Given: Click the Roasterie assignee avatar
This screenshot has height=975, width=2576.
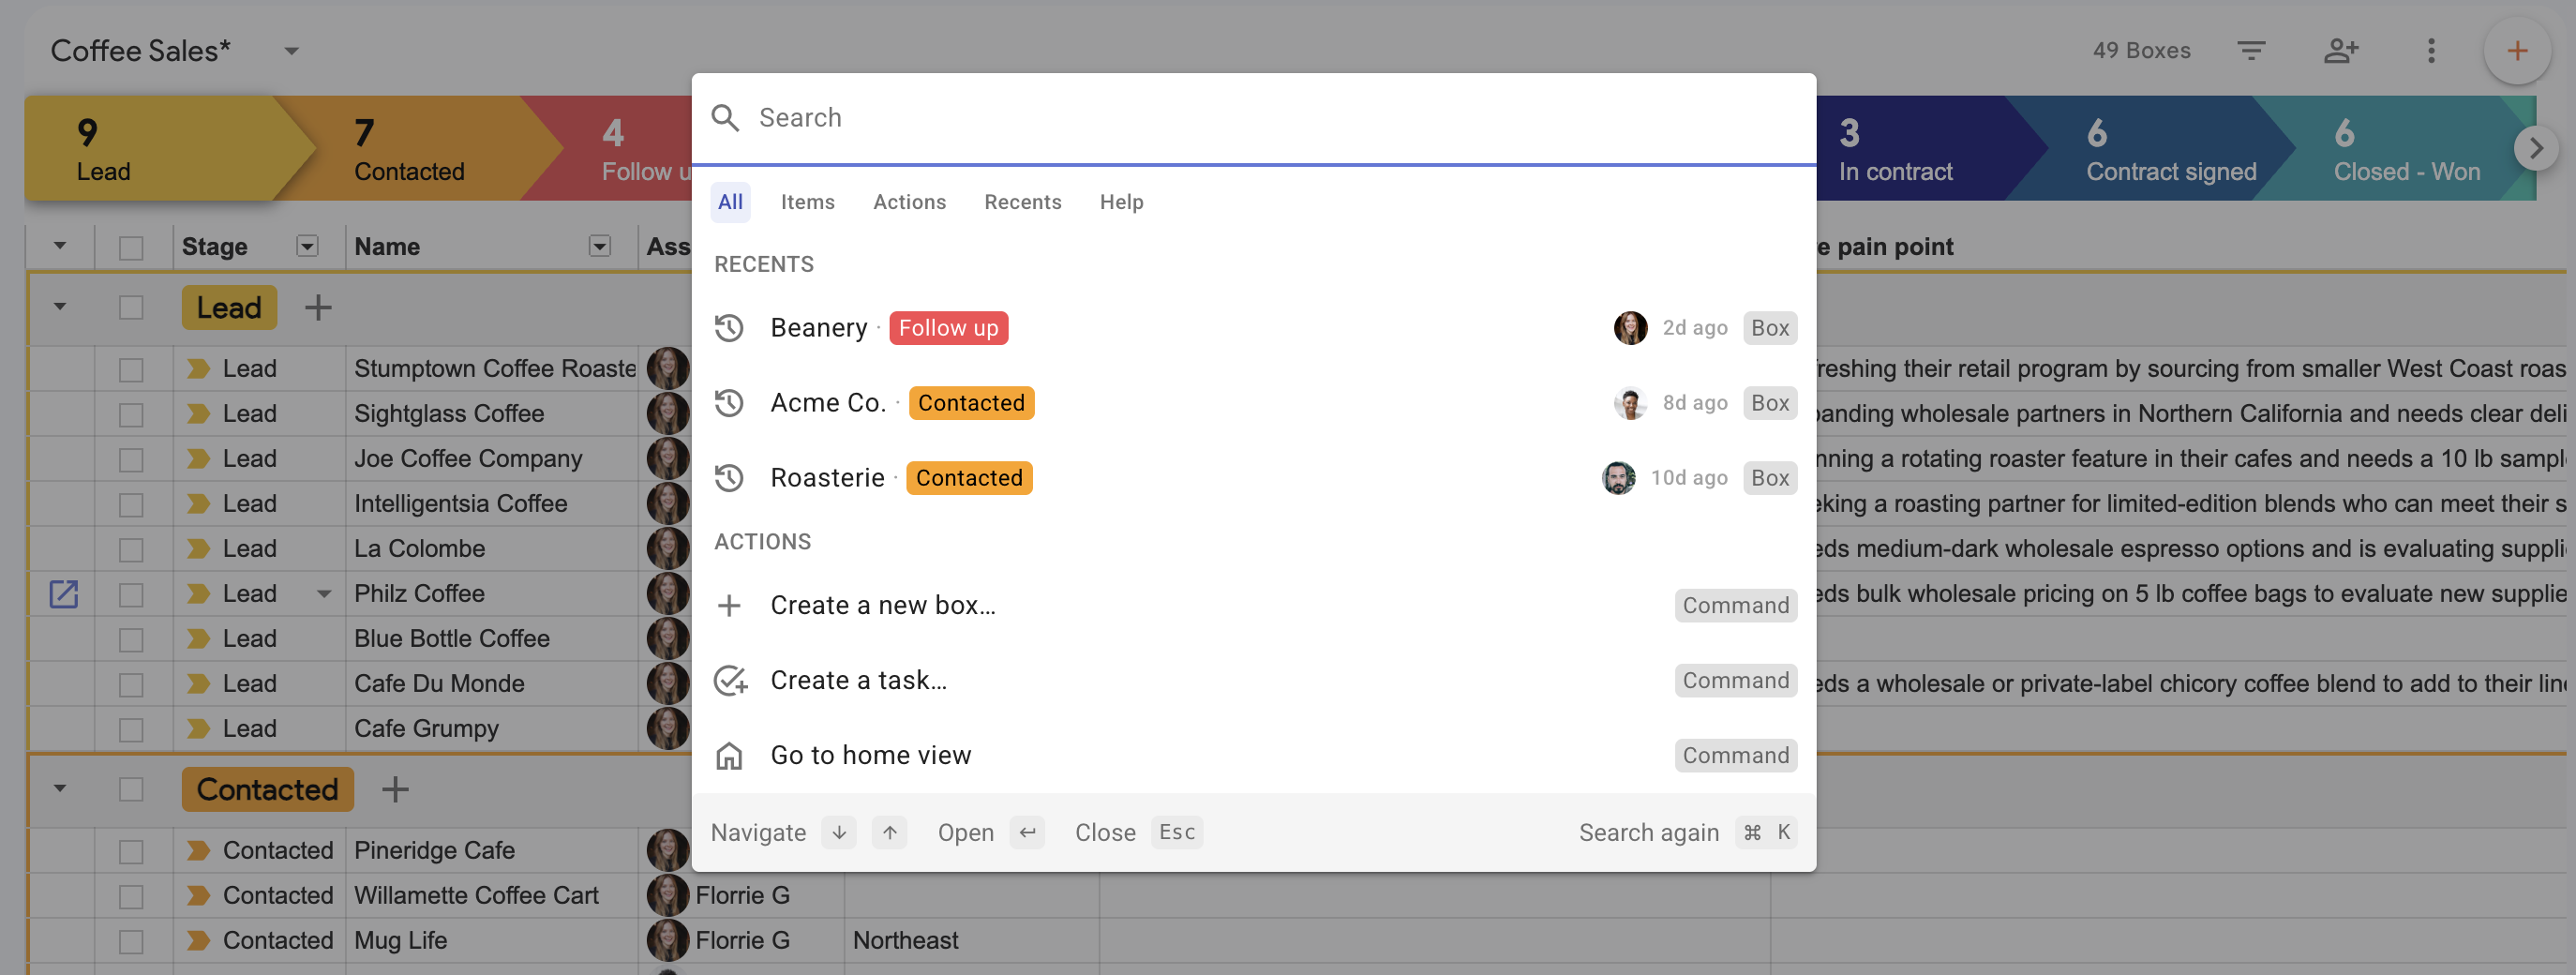Looking at the screenshot, I should tap(1618, 478).
